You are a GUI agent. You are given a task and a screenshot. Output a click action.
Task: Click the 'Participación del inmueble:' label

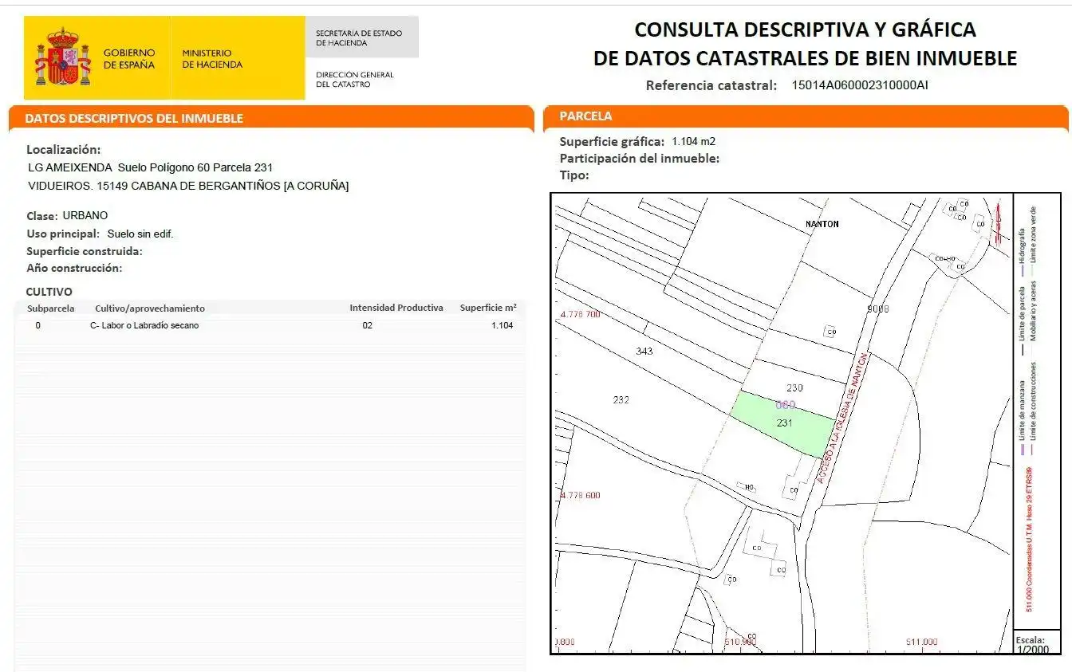coord(640,158)
